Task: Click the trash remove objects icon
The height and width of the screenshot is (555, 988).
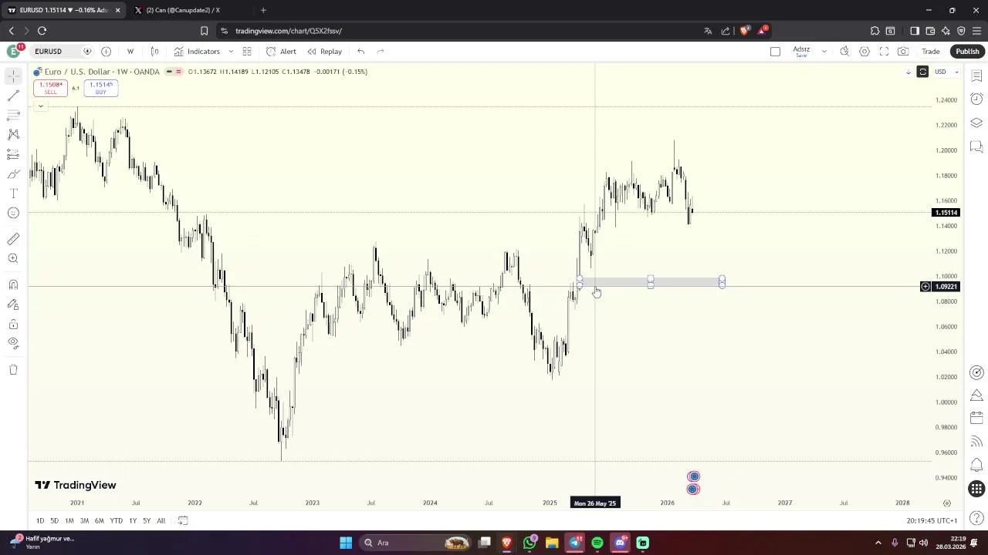Action: [13, 369]
